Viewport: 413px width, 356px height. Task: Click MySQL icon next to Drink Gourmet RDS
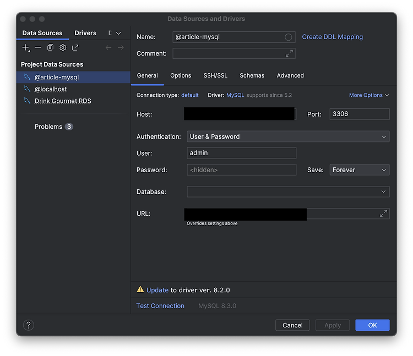point(27,101)
